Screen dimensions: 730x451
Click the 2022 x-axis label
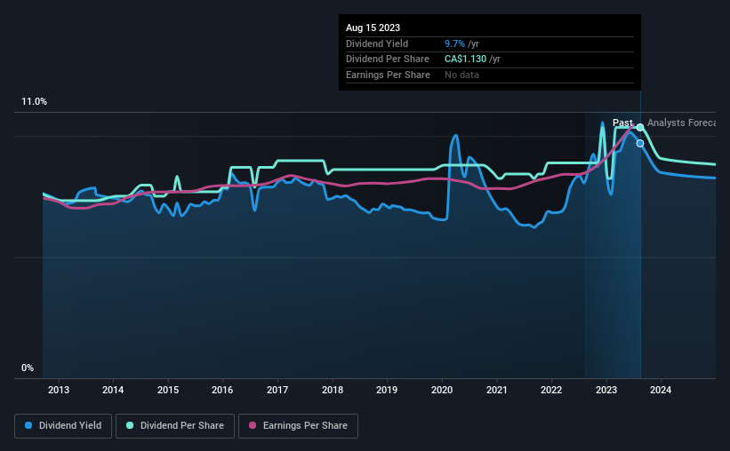(x=551, y=390)
